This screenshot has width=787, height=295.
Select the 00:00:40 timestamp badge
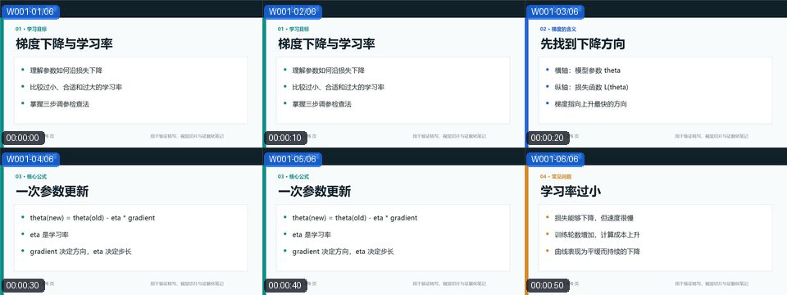pyautogui.click(x=285, y=285)
